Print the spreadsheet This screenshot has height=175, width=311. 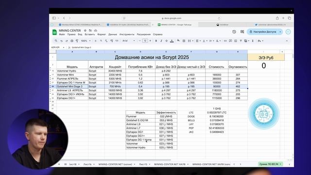pos(72,41)
